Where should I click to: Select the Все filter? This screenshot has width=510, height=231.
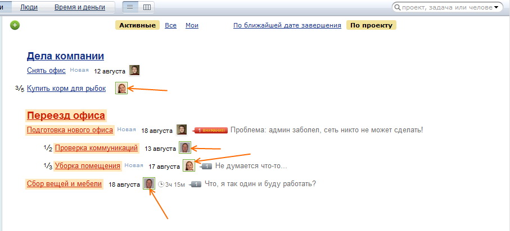pos(170,25)
